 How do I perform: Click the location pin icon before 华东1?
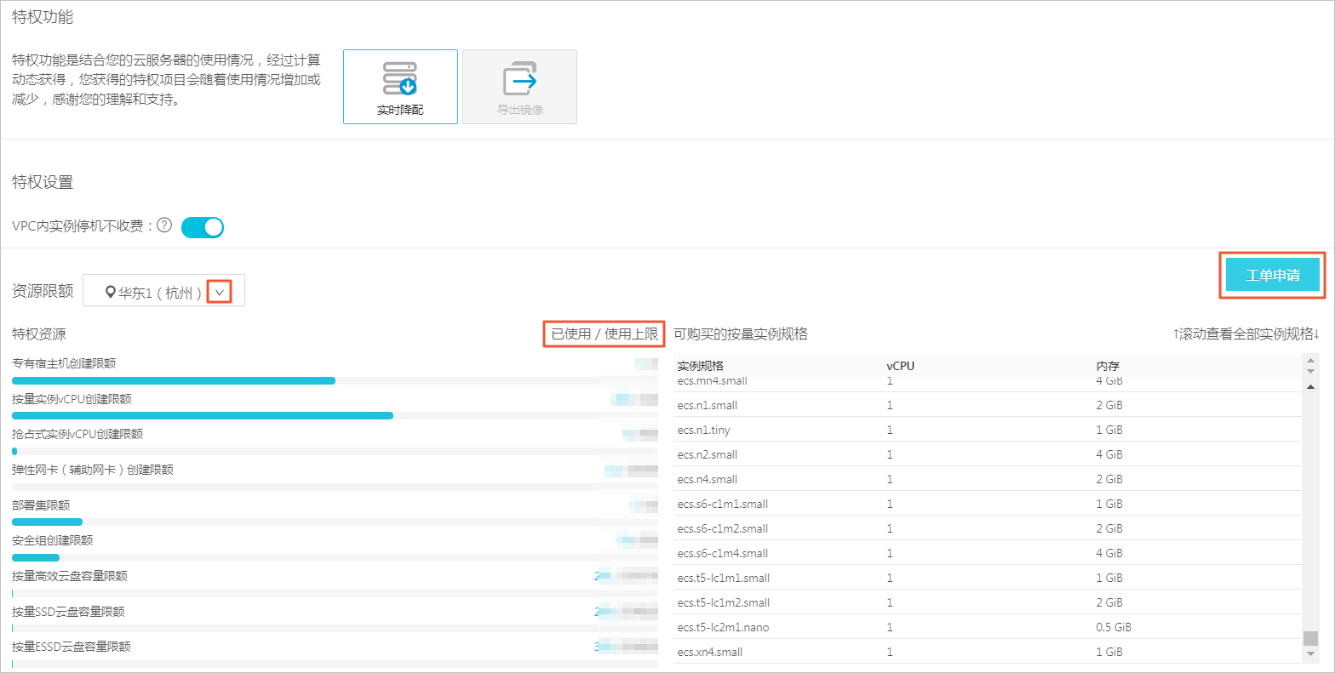tap(110, 293)
